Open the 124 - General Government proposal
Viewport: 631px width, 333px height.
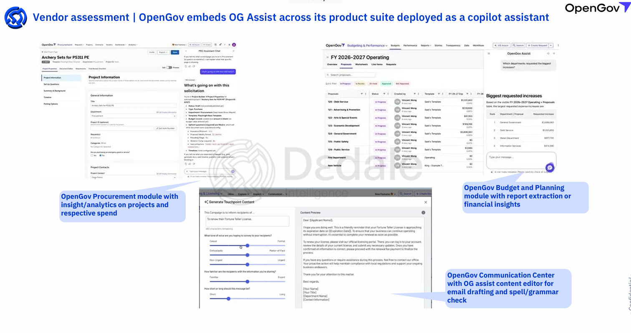(x=342, y=134)
